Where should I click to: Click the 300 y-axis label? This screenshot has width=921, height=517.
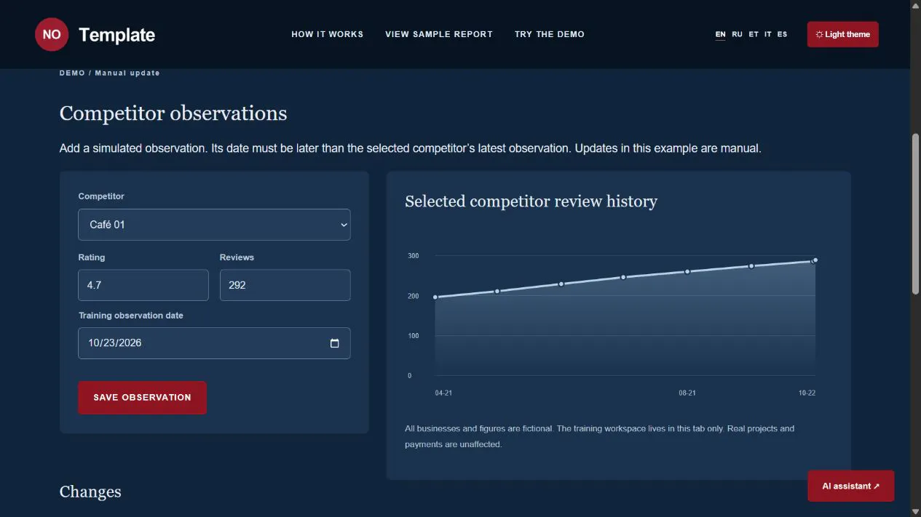(x=414, y=256)
